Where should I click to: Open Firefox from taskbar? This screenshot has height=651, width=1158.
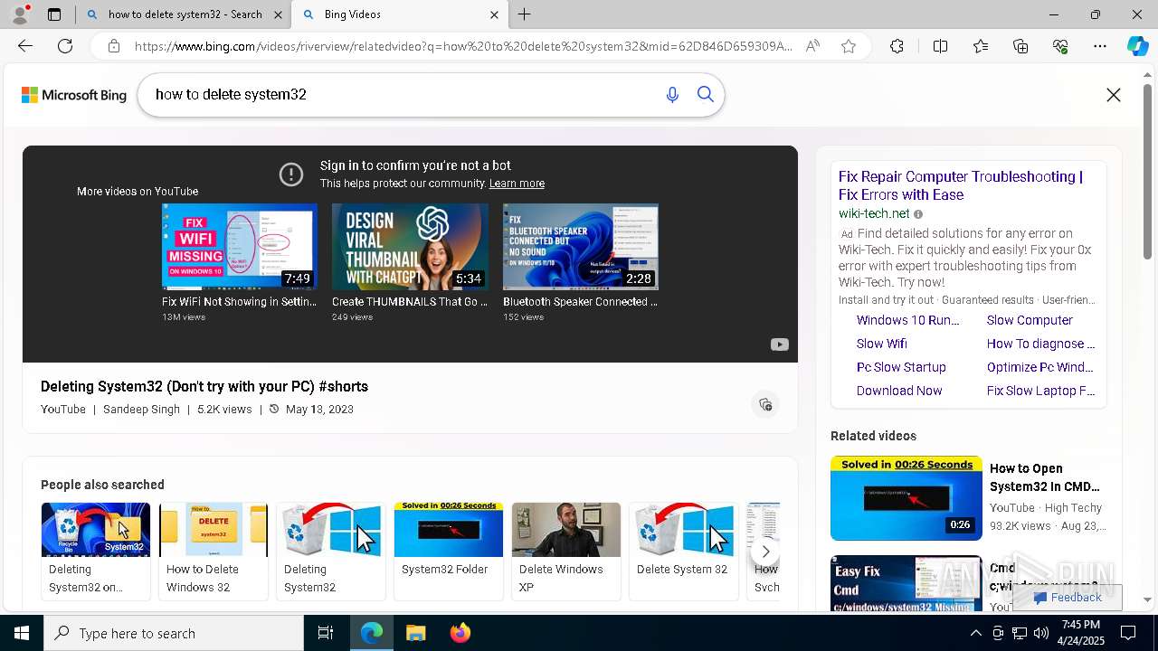460,633
